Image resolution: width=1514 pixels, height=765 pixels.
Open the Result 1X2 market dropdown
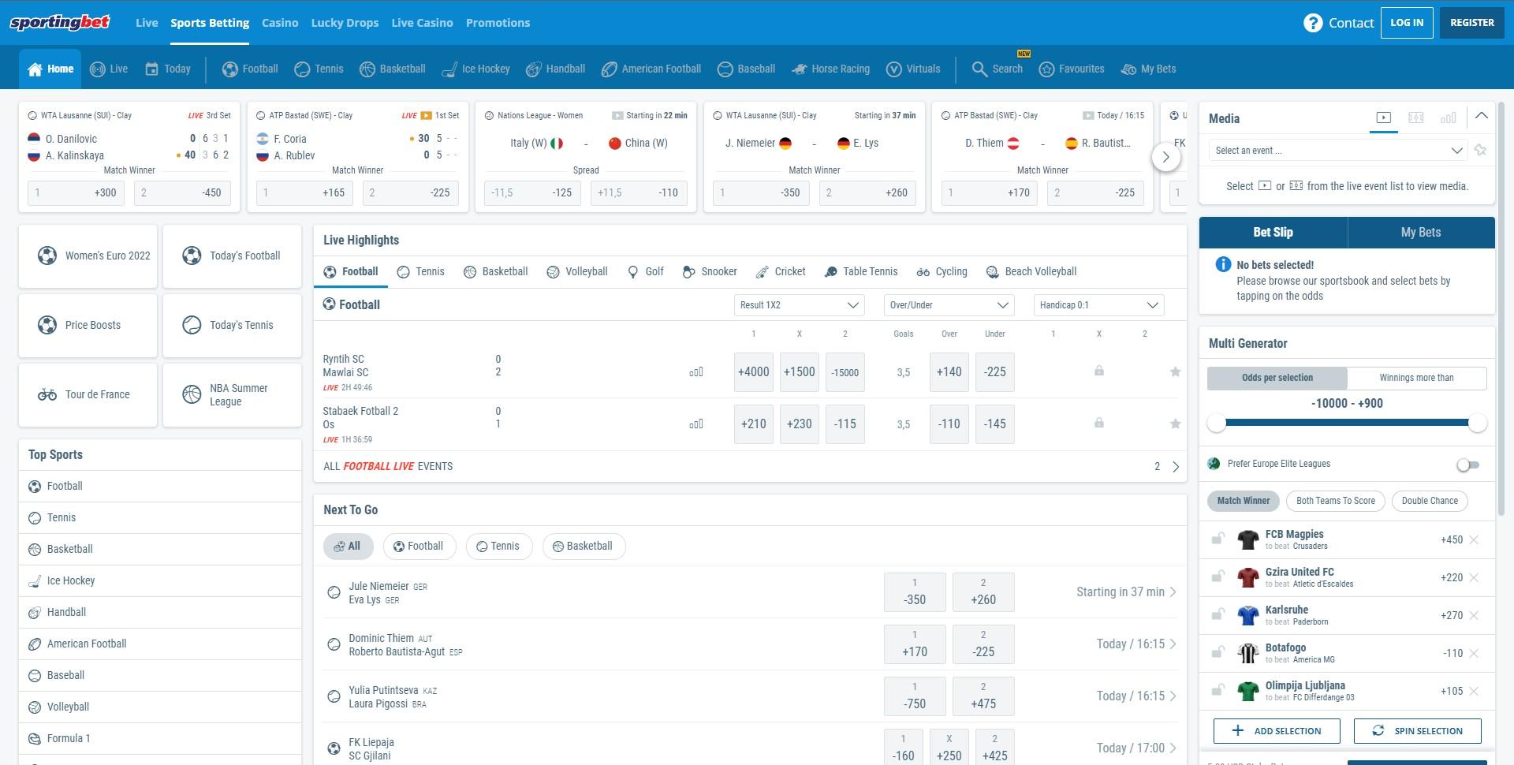[799, 305]
